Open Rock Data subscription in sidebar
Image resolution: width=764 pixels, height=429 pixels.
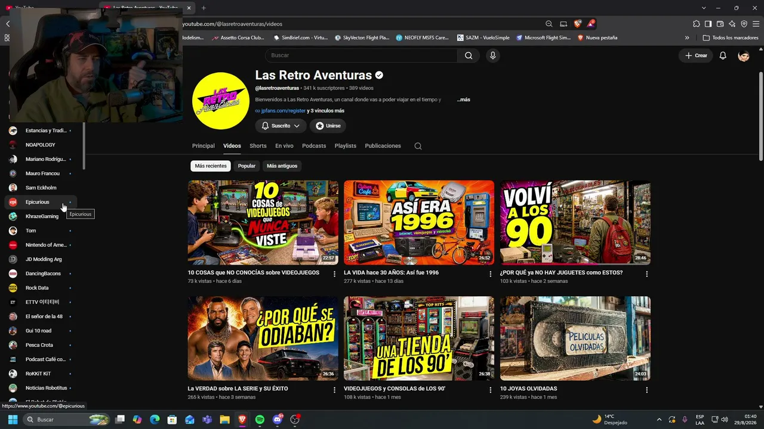pyautogui.click(x=41, y=288)
